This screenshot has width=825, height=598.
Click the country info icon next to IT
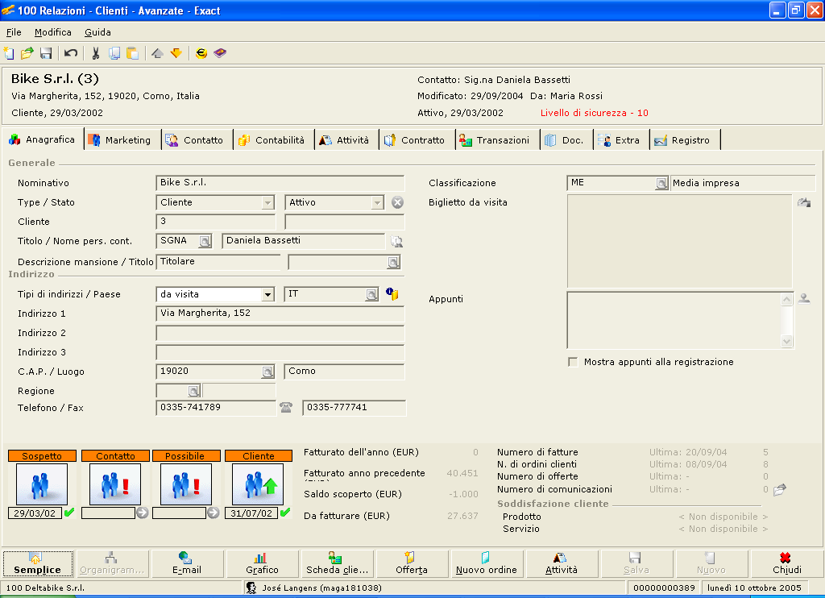[392, 293]
